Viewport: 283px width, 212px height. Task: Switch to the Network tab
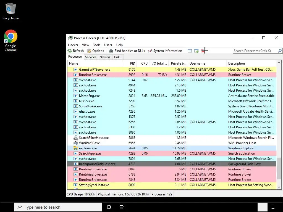[x=105, y=57]
